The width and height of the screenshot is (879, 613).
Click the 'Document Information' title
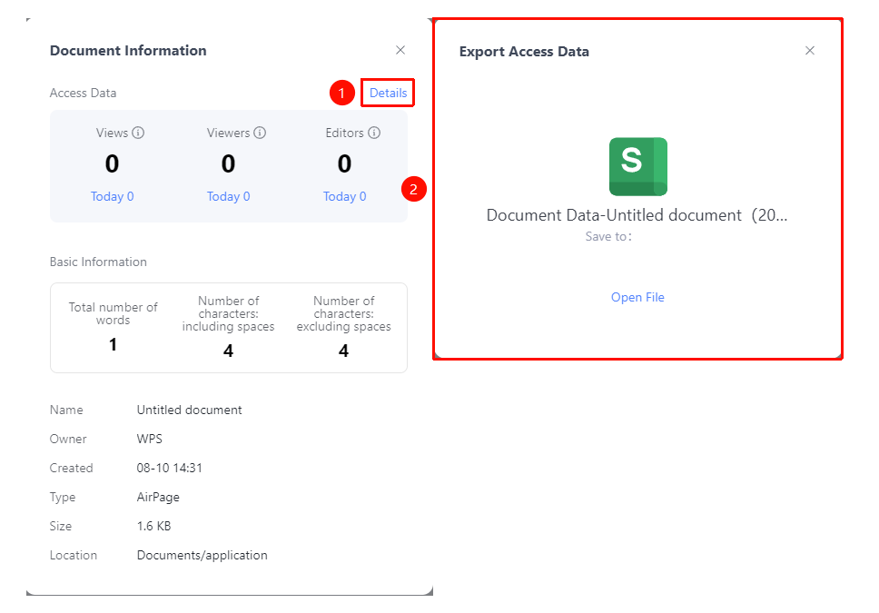(128, 51)
